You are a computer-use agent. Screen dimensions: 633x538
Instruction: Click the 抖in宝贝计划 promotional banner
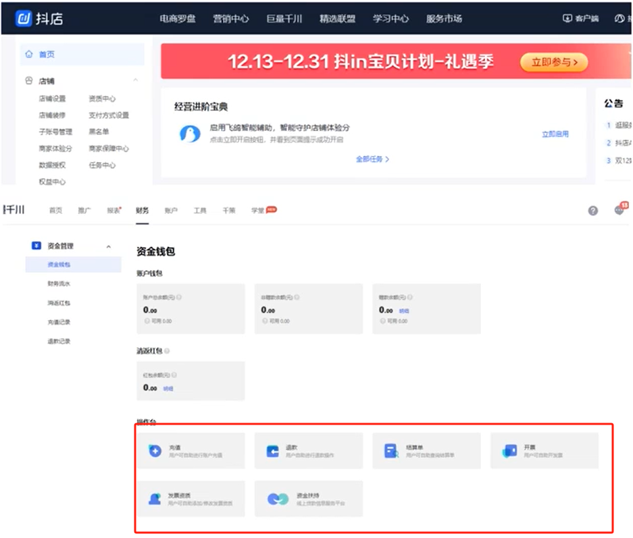click(396, 61)
